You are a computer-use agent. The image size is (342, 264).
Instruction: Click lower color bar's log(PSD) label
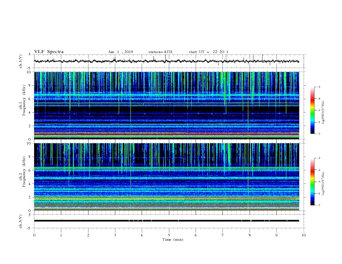tap(323, 183)
